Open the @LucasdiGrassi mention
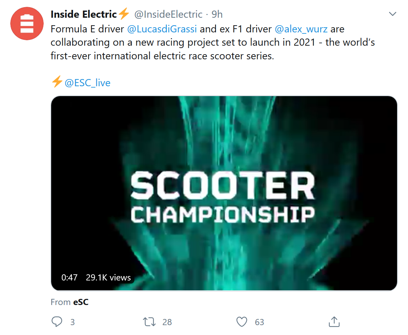This screenshot has width=408, height=335. tap(162, 29)
